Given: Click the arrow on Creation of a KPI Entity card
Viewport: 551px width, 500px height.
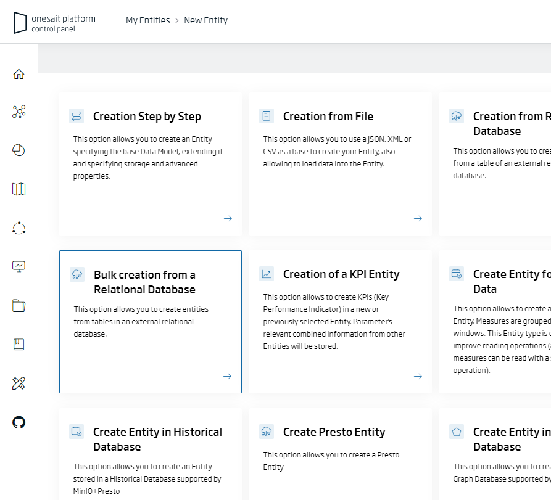Looking at the screenshot, I should point(418,377).
